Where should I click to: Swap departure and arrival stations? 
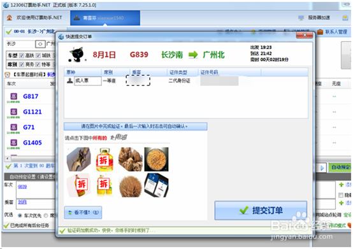40,44
